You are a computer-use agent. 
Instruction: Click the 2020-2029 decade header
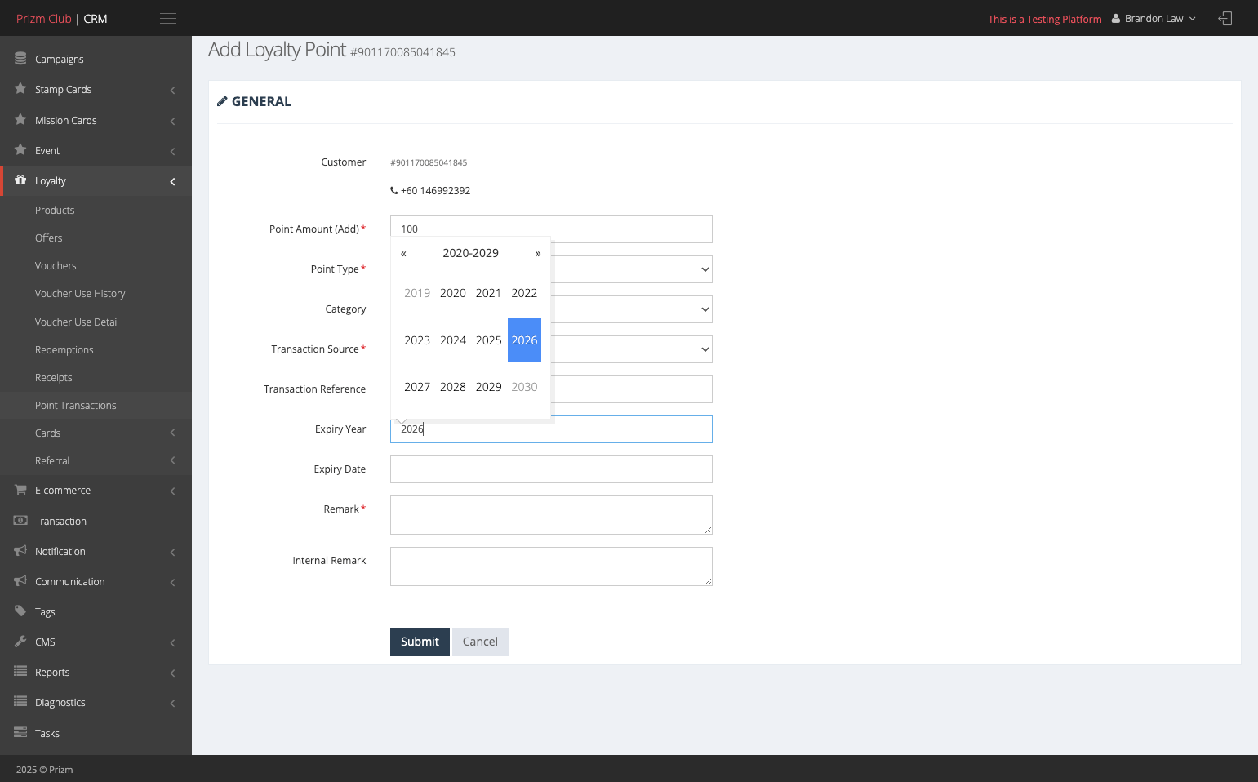coord(471,253)
